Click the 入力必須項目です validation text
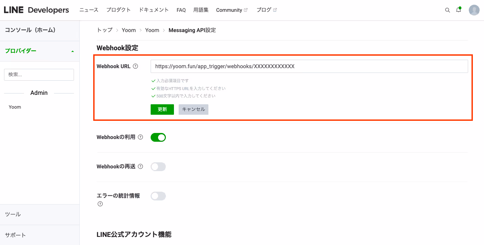484x245 pixels. click(172, 81)
